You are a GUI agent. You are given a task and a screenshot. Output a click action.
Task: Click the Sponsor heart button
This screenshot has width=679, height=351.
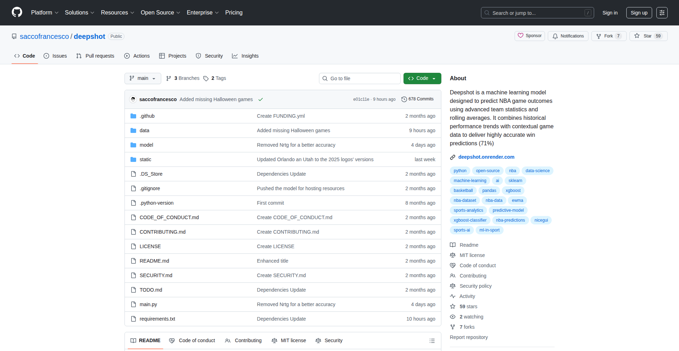(x=529, y=36)
